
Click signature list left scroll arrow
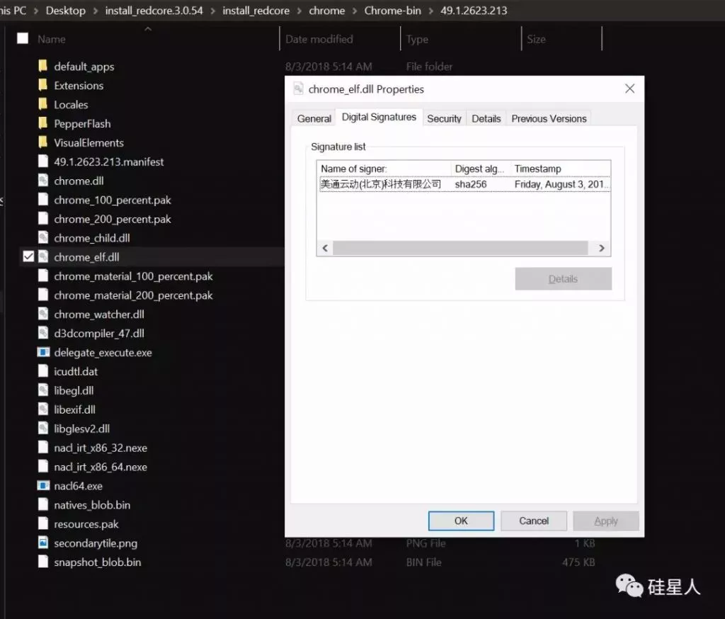325,248
